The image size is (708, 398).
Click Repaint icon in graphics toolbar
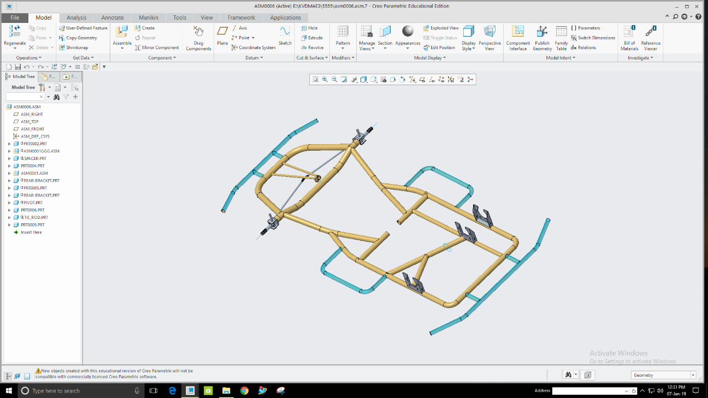[x=344, y=80]
